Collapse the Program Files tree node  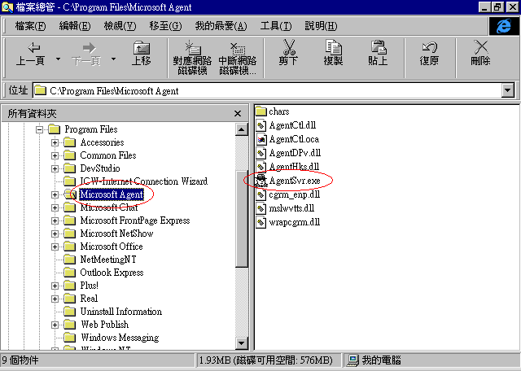tap(40, 129)
